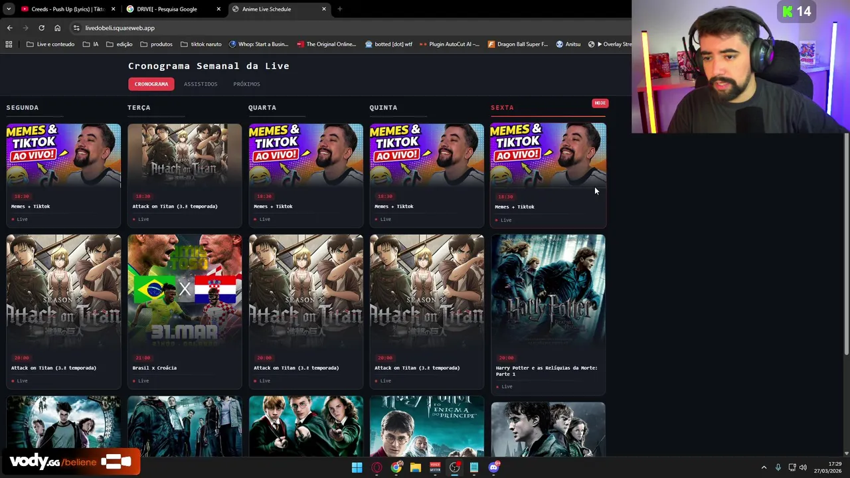The height and width of the screenshot is (478, 850).
Task: Click the SEXTA column heading
Action: click(x=502, y=108)
